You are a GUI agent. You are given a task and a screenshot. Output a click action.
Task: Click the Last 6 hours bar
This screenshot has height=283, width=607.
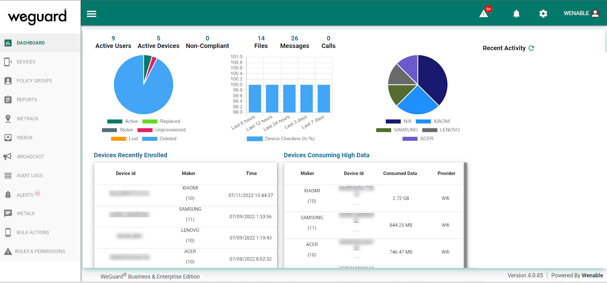tap(255, 99)
